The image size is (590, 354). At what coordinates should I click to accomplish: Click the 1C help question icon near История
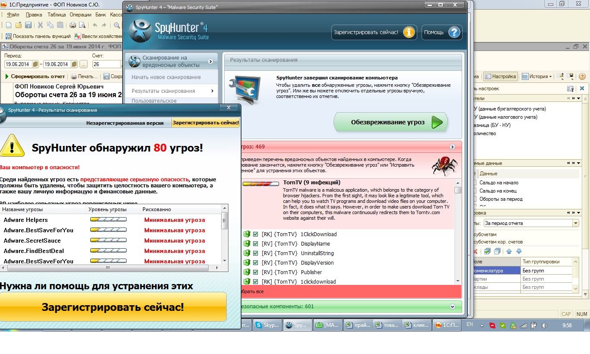pyautogui.click(x=582, y=76)
